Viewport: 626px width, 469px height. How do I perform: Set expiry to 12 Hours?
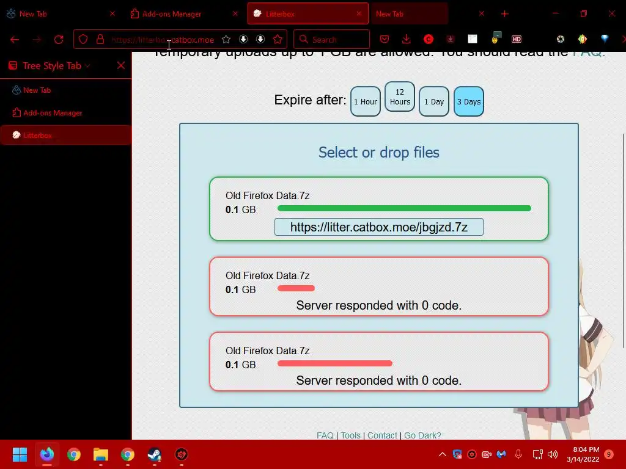click(400, 97)
